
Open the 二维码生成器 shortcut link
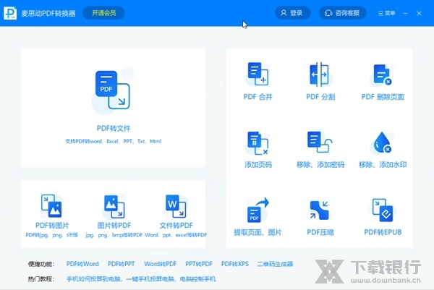275,264
